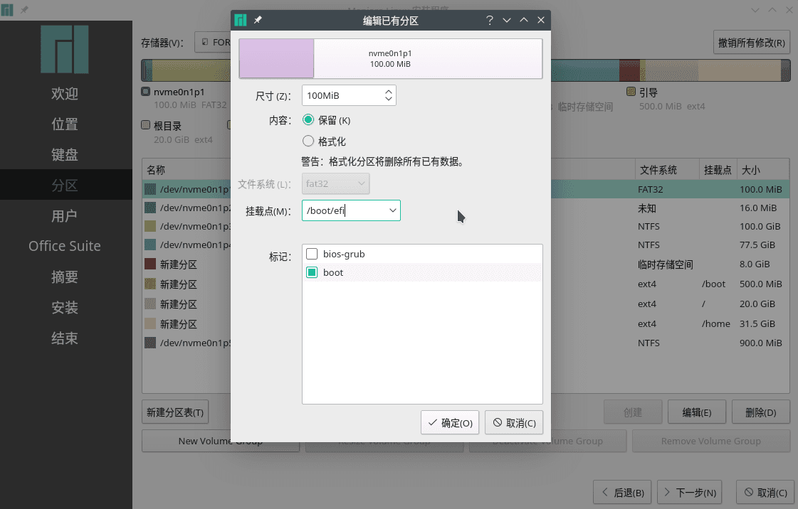The image size is (798, 509).
Task: Click the pin icon in dialog title bar
Action: (258, 21)
